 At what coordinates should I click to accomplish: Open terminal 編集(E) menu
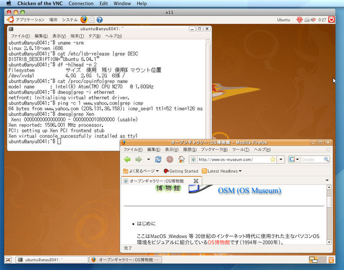point(41,36)
